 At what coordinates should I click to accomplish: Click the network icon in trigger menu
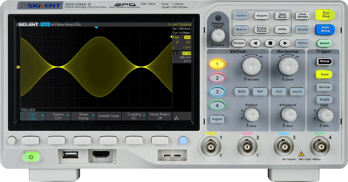tap(176, 118)
